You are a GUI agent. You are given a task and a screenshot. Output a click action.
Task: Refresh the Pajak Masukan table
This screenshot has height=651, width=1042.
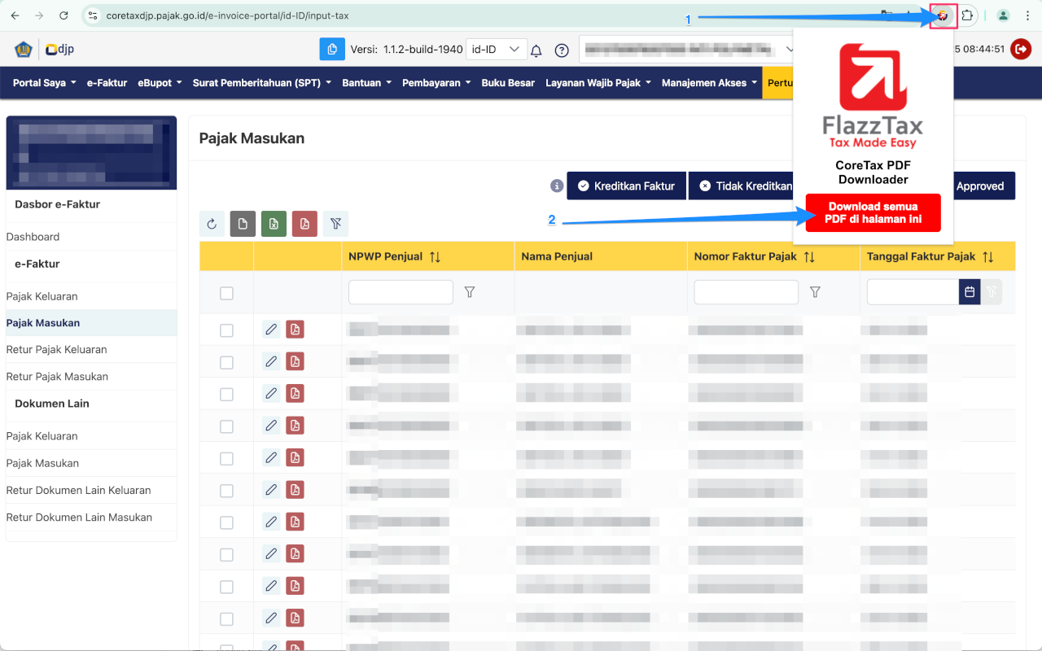tap(212, 224)
